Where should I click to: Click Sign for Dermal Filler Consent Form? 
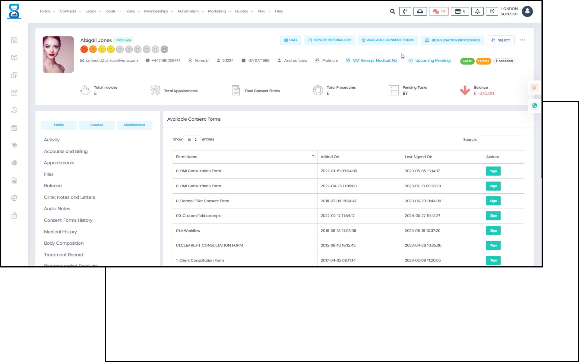coord(493,201)
